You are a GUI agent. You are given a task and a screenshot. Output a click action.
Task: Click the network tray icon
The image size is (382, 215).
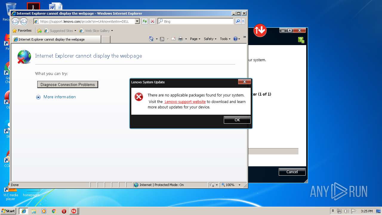pyautogui.click(x=339, y=211)
